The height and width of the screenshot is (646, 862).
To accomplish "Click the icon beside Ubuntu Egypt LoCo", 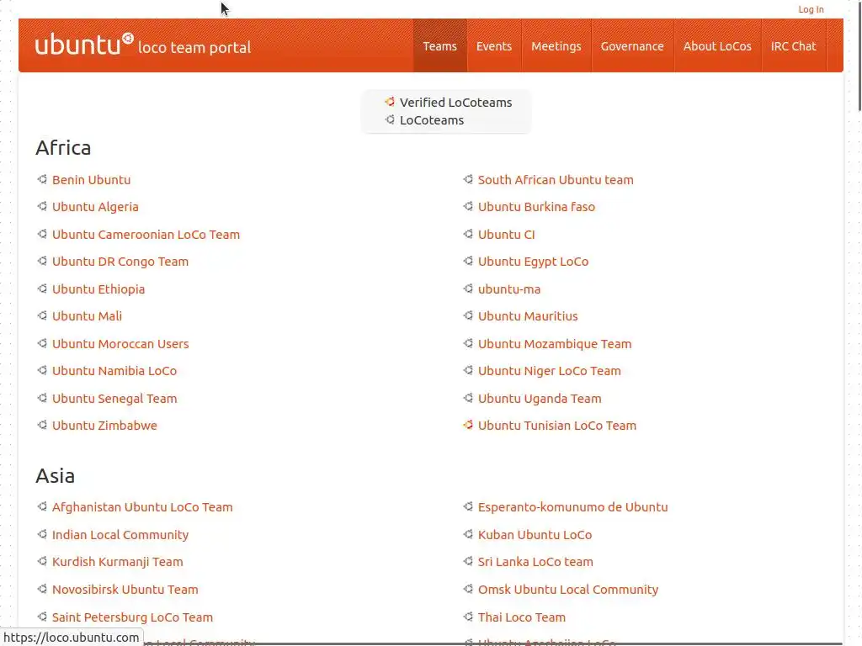I will [x=468, y=261].
